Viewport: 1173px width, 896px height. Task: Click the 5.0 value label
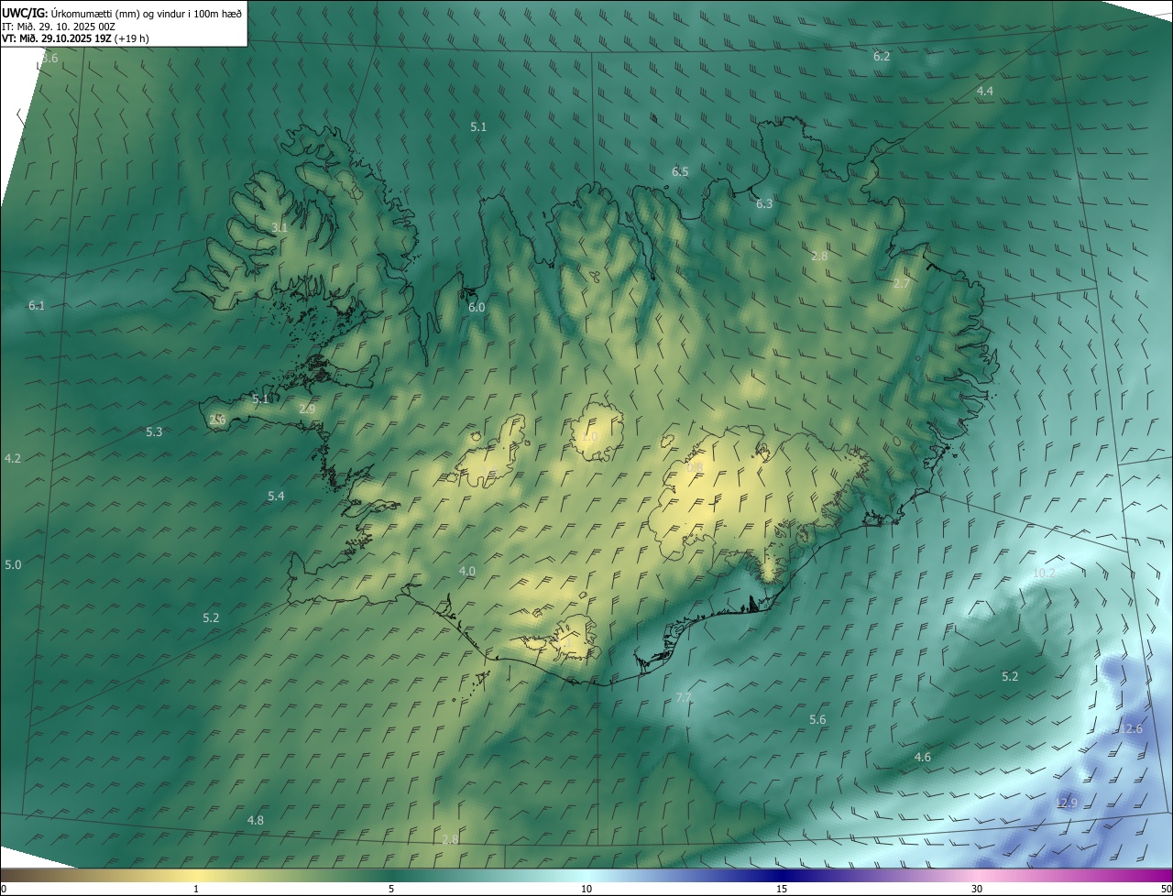(13, 565)
